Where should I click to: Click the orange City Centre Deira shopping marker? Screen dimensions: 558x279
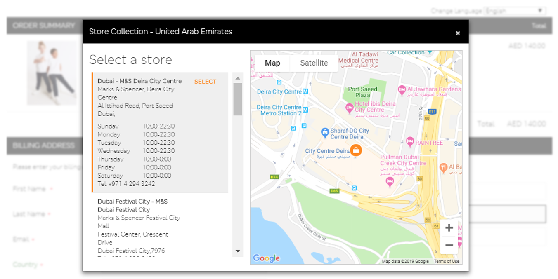(x=356, y=150)
